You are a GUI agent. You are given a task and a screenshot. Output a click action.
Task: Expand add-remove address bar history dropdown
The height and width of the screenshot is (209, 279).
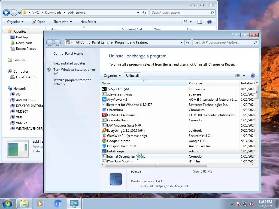(138, 13)
